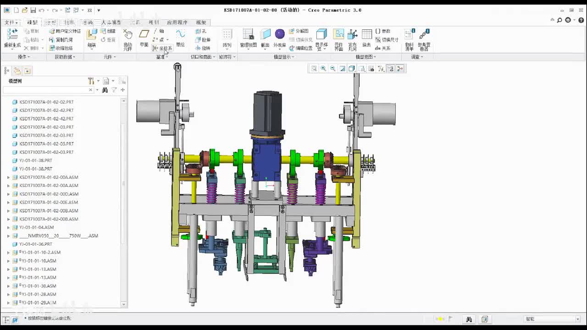This screenshot has width=587, height=330.
Task: Click 创建 (Create) component
Action: (108, 31)
